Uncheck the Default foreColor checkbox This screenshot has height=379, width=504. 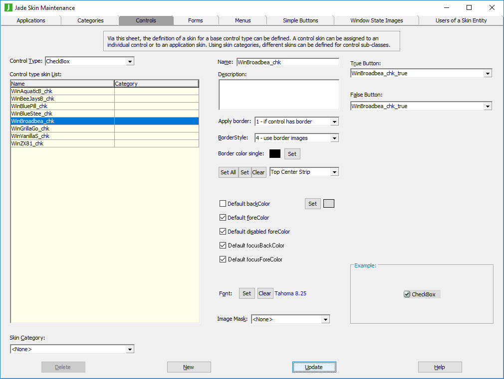223,218
